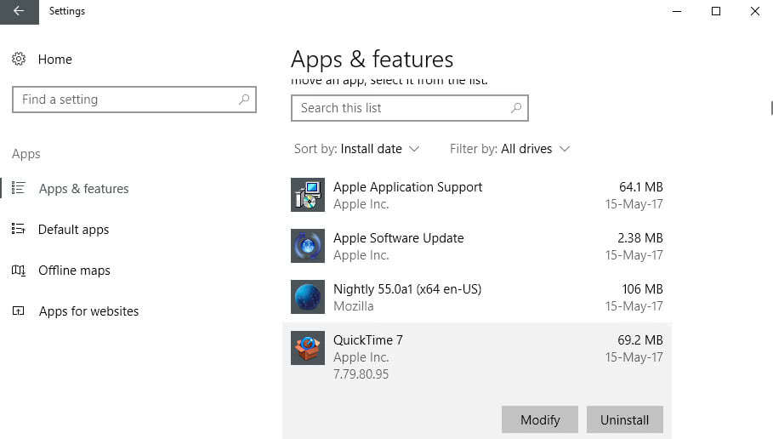Click the QuickTime 7 app name

(367, 339)
